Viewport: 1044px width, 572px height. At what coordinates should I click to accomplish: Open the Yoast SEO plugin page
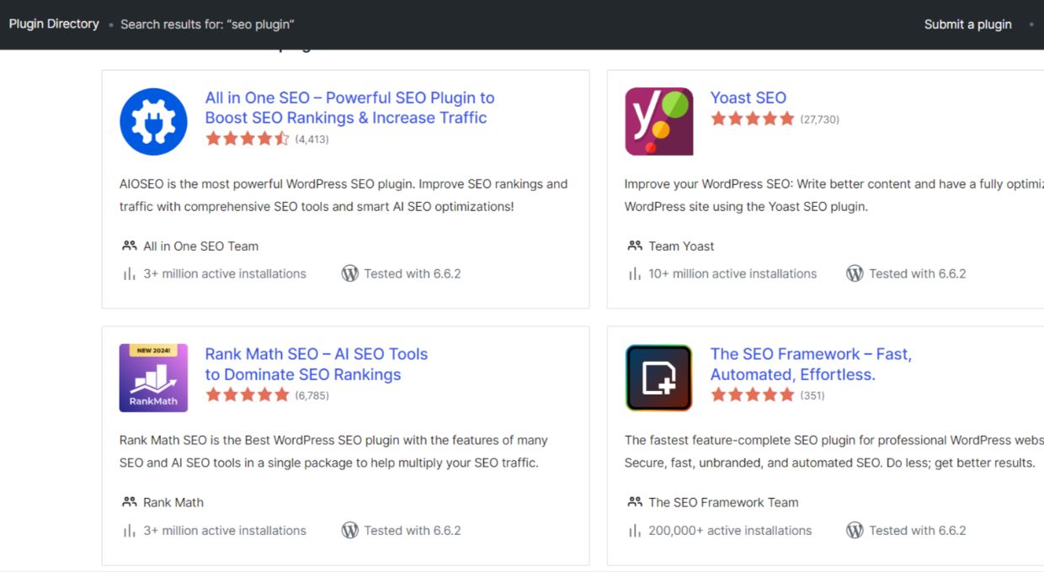748,98
